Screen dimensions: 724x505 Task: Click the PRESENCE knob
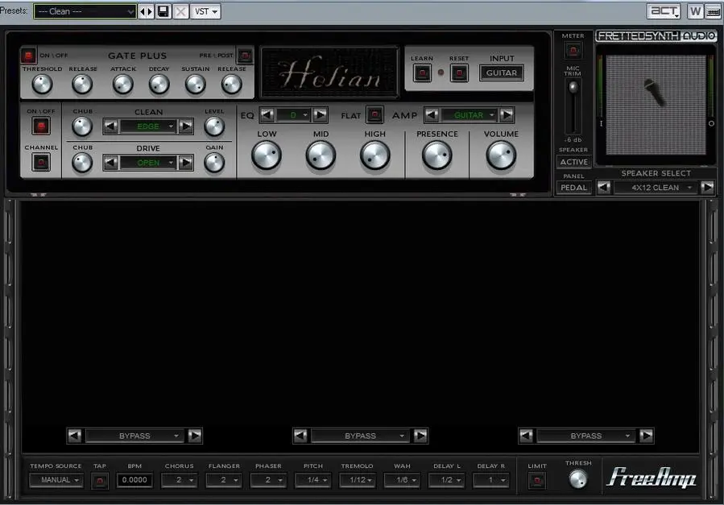click(x=436, y=155)
